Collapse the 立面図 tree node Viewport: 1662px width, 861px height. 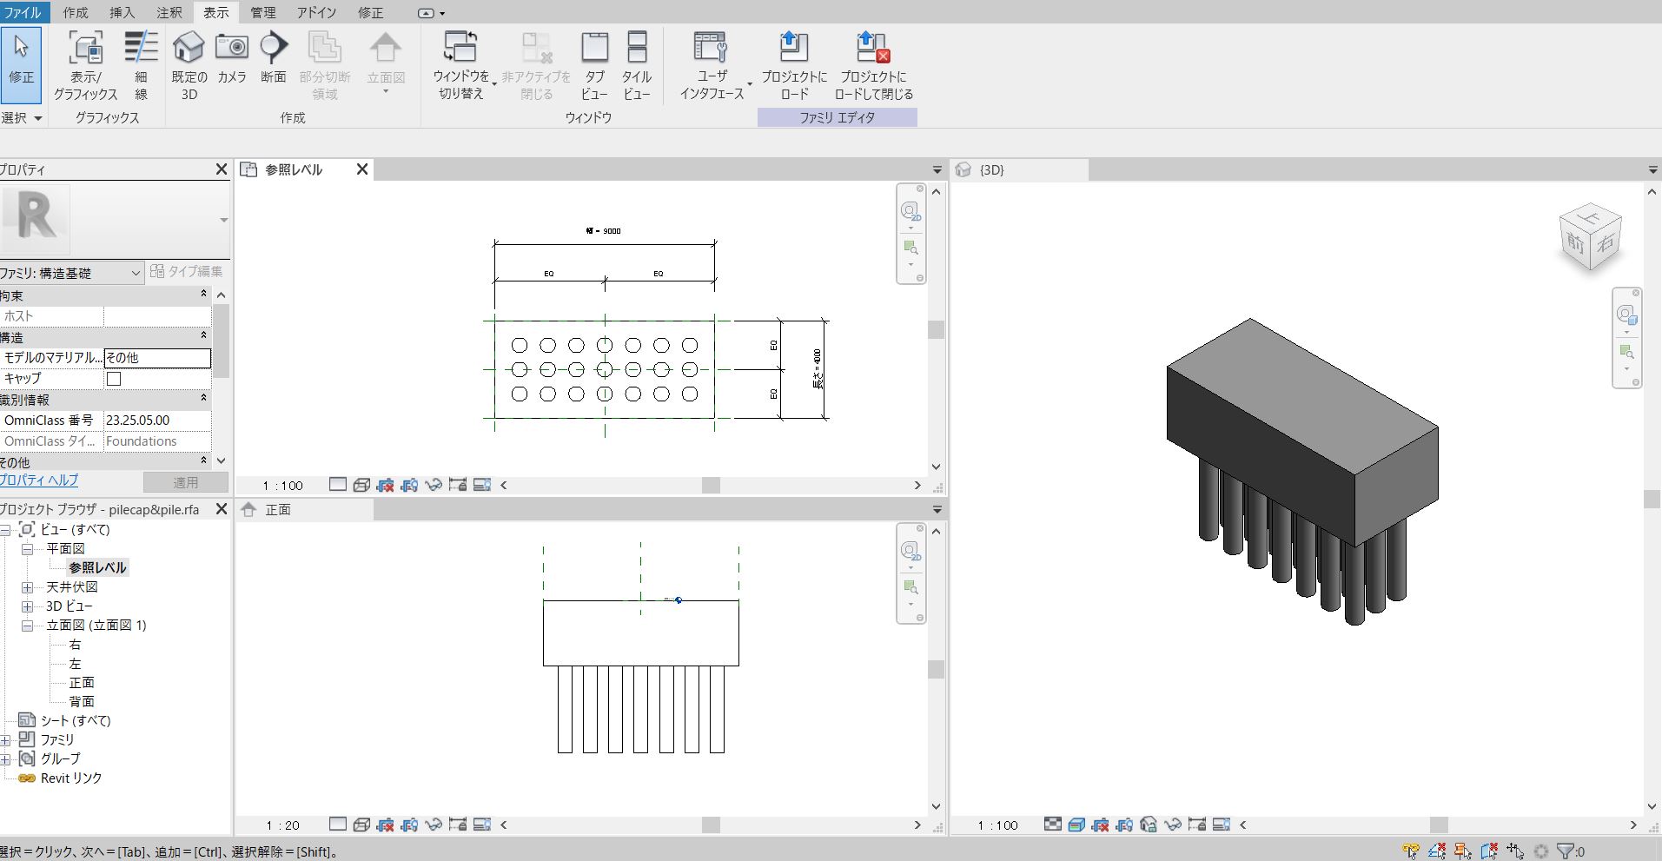28,626
